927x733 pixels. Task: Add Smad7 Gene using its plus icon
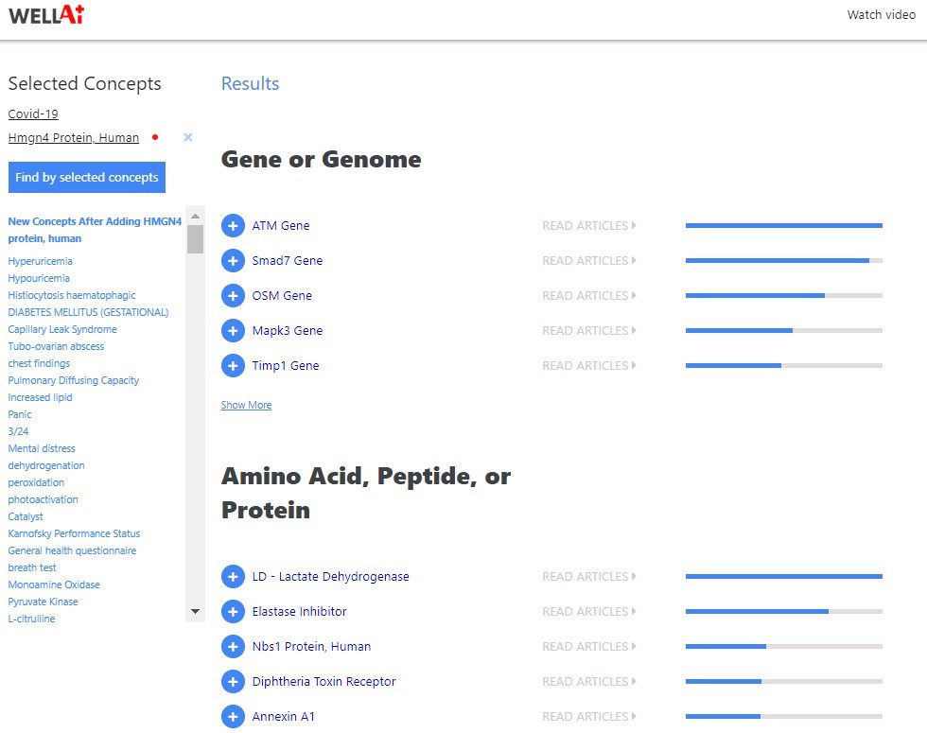click(233, 261)
